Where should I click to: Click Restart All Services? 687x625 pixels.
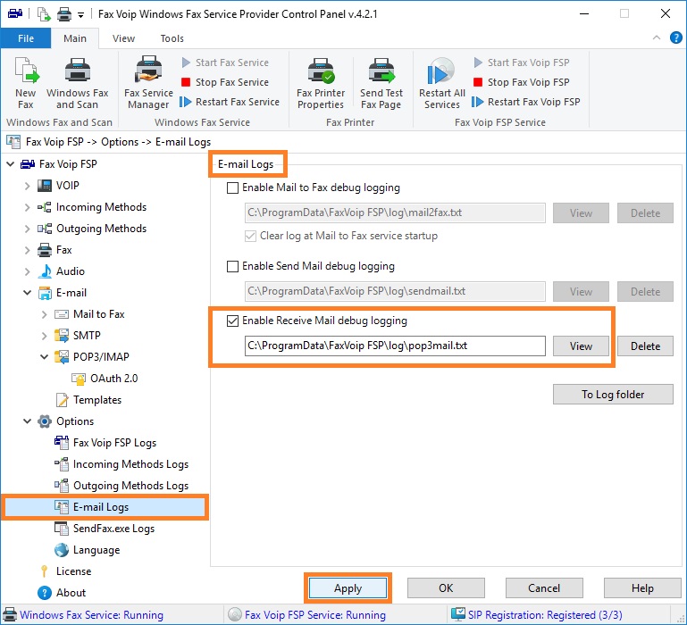(x=441, y=83)
